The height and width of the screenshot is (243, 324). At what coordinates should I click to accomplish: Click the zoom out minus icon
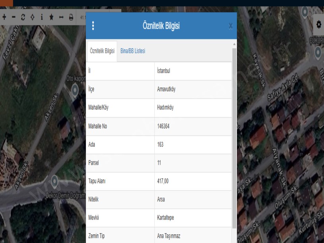(13, 18)
